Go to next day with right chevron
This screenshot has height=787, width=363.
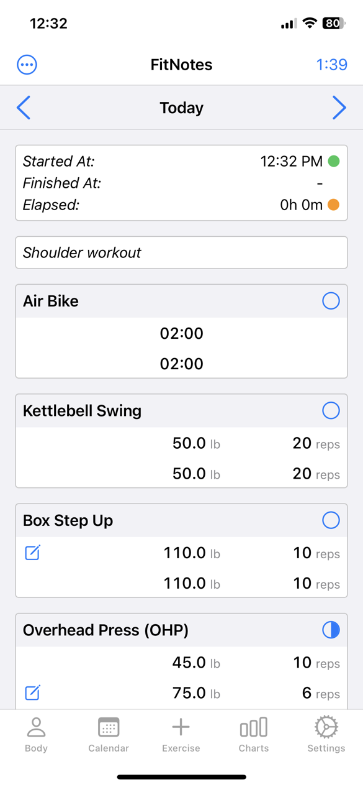(339, 108)
